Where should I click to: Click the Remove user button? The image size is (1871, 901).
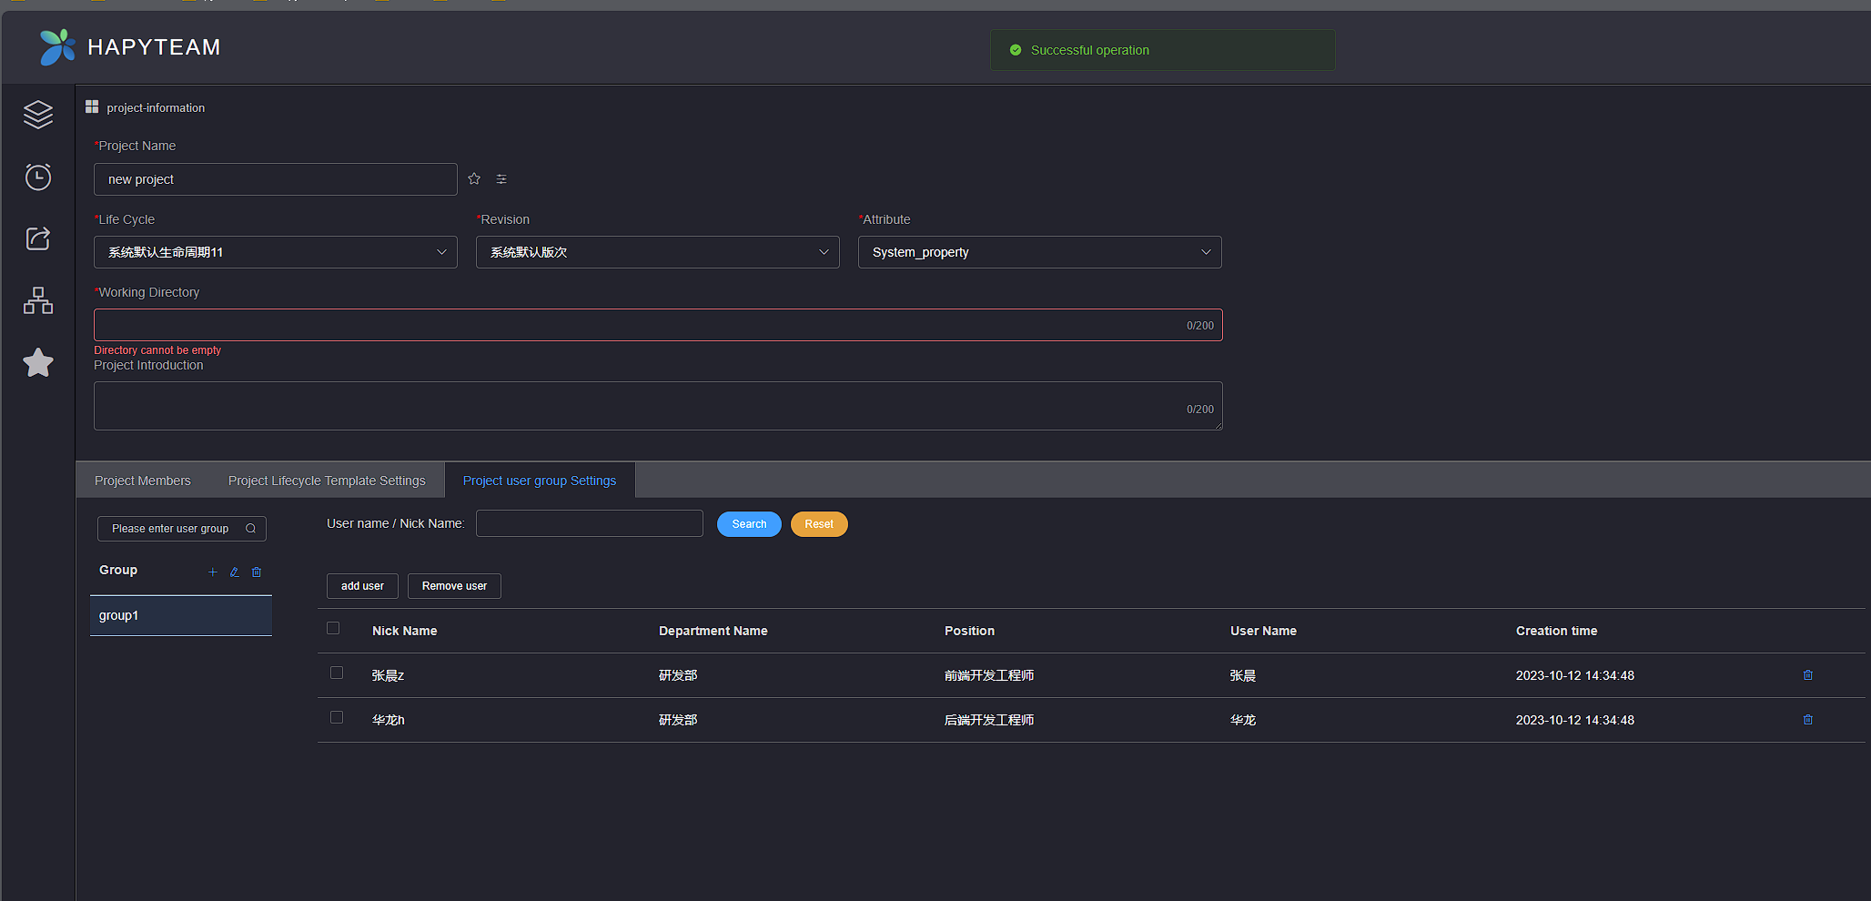[454, 586]
